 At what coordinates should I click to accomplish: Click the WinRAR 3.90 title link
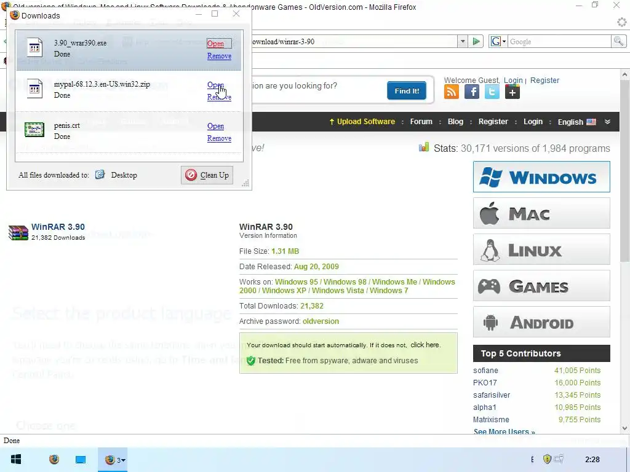coord(58,227)
